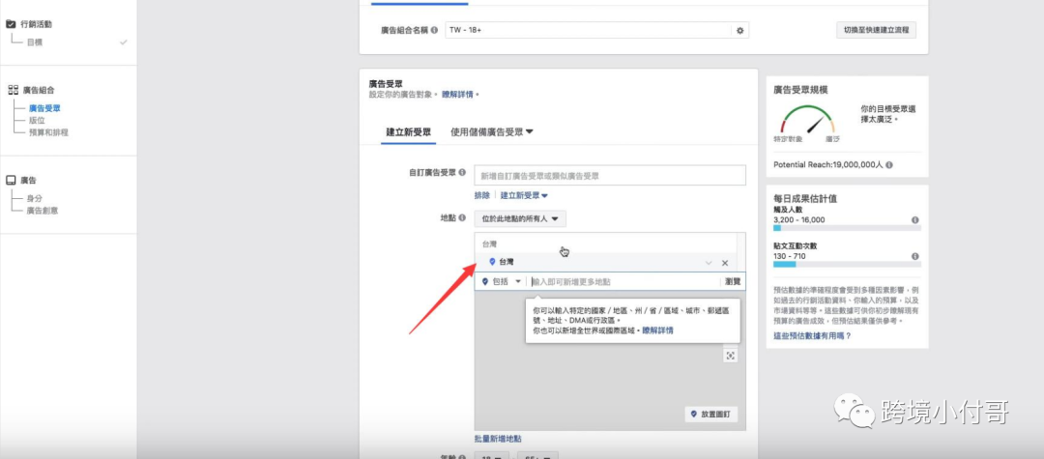Image resolution: width=1044 pixels, height=459 pixels.
Task: Open the 包括 include/exclude dropdown
Action: point(501,281)
